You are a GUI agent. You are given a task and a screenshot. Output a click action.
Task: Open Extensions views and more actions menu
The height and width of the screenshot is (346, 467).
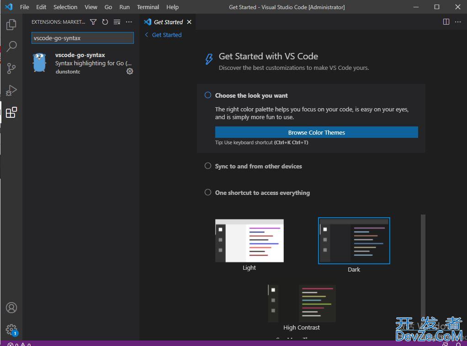click(x=129, y=22)
